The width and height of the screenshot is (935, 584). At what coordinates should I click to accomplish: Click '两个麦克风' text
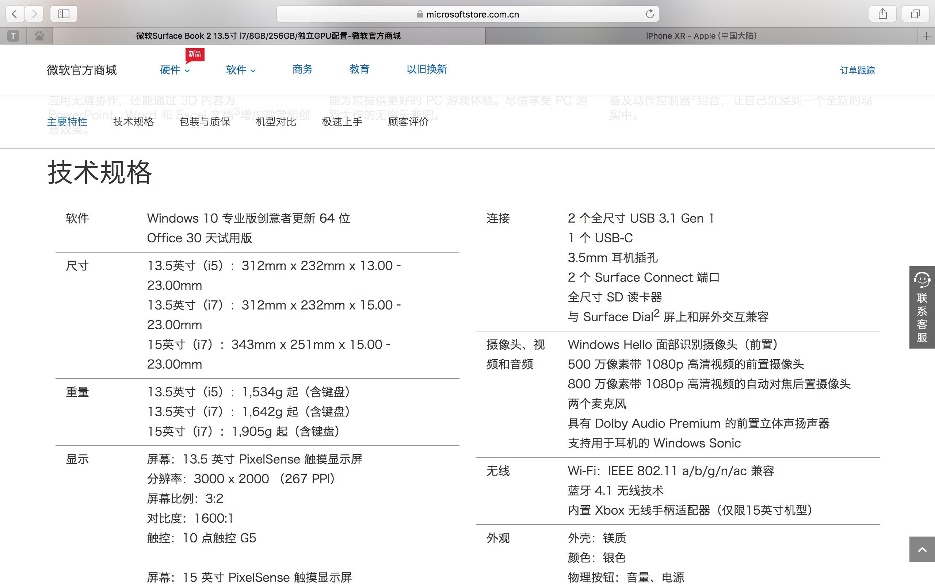pos(597,404)
